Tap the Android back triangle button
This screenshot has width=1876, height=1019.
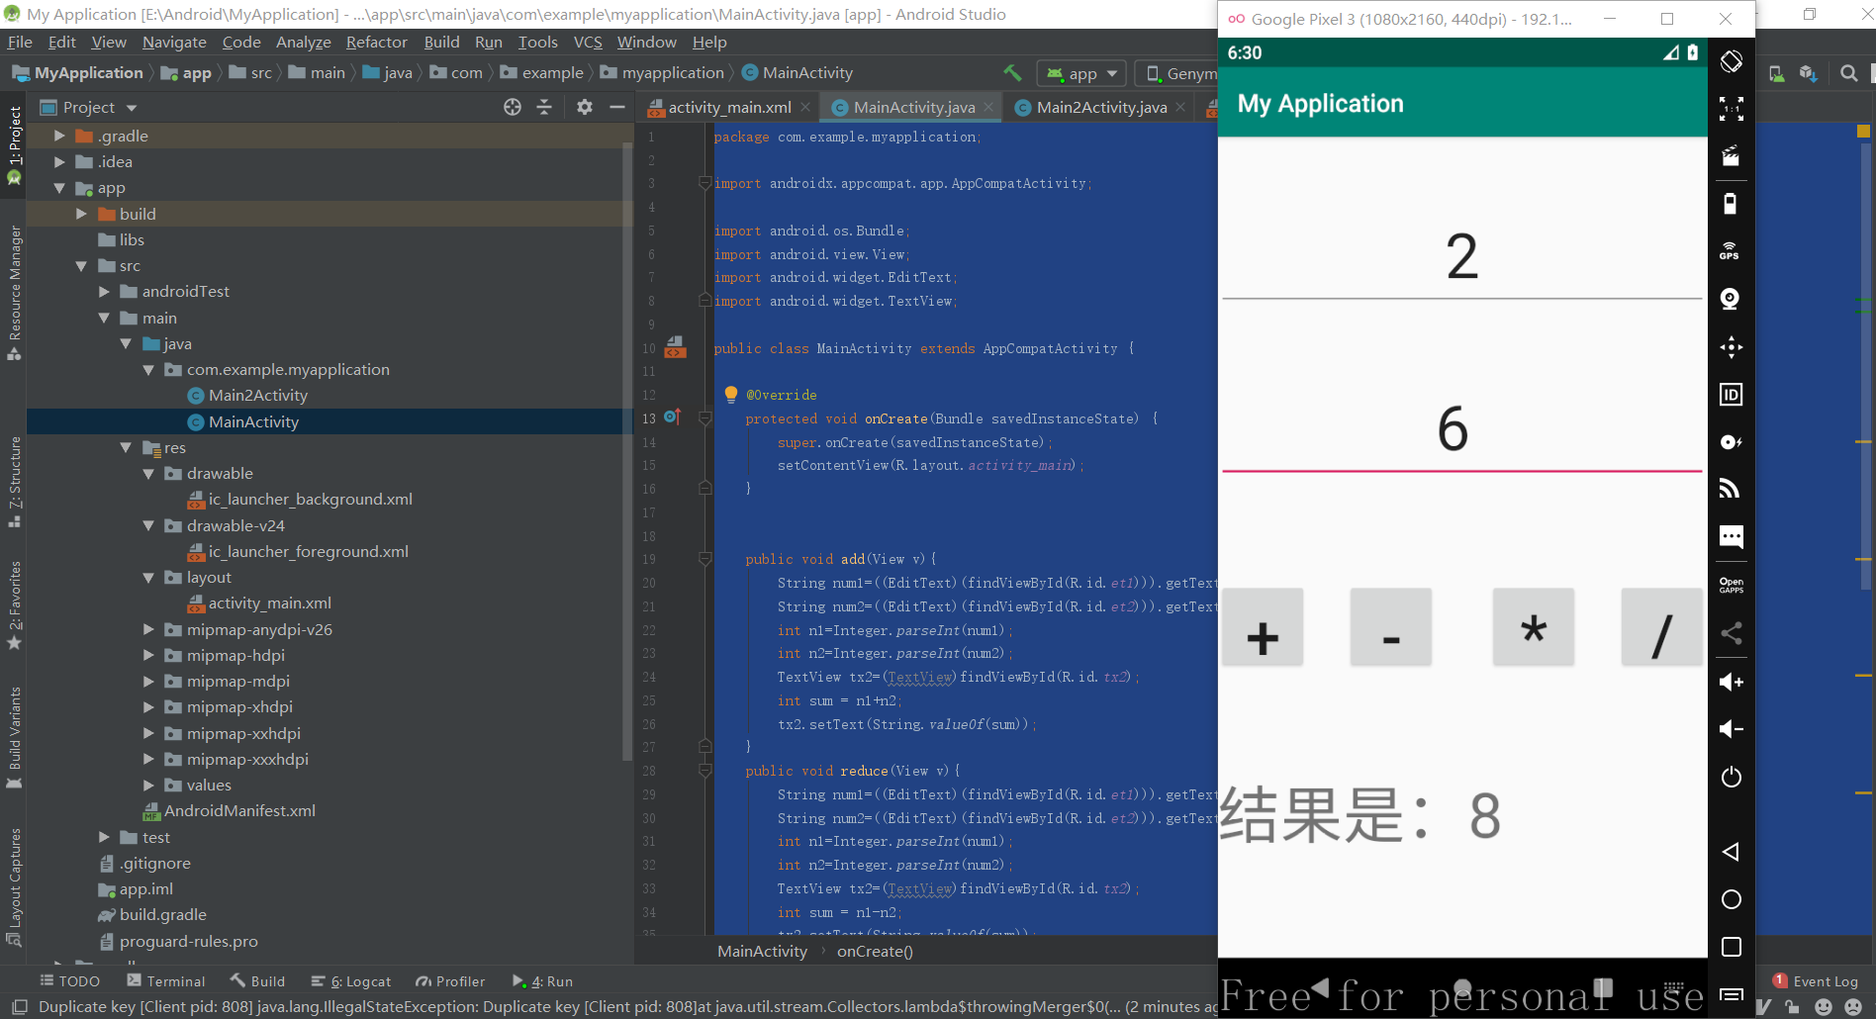coord(1731,852)
